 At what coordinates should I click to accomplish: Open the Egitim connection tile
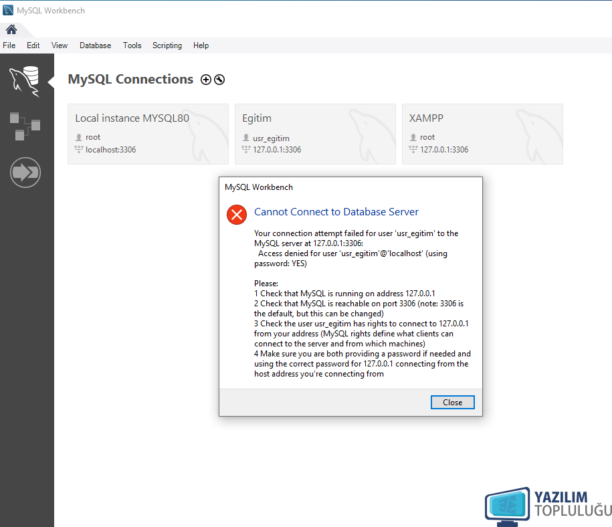(x=315, y=134)
